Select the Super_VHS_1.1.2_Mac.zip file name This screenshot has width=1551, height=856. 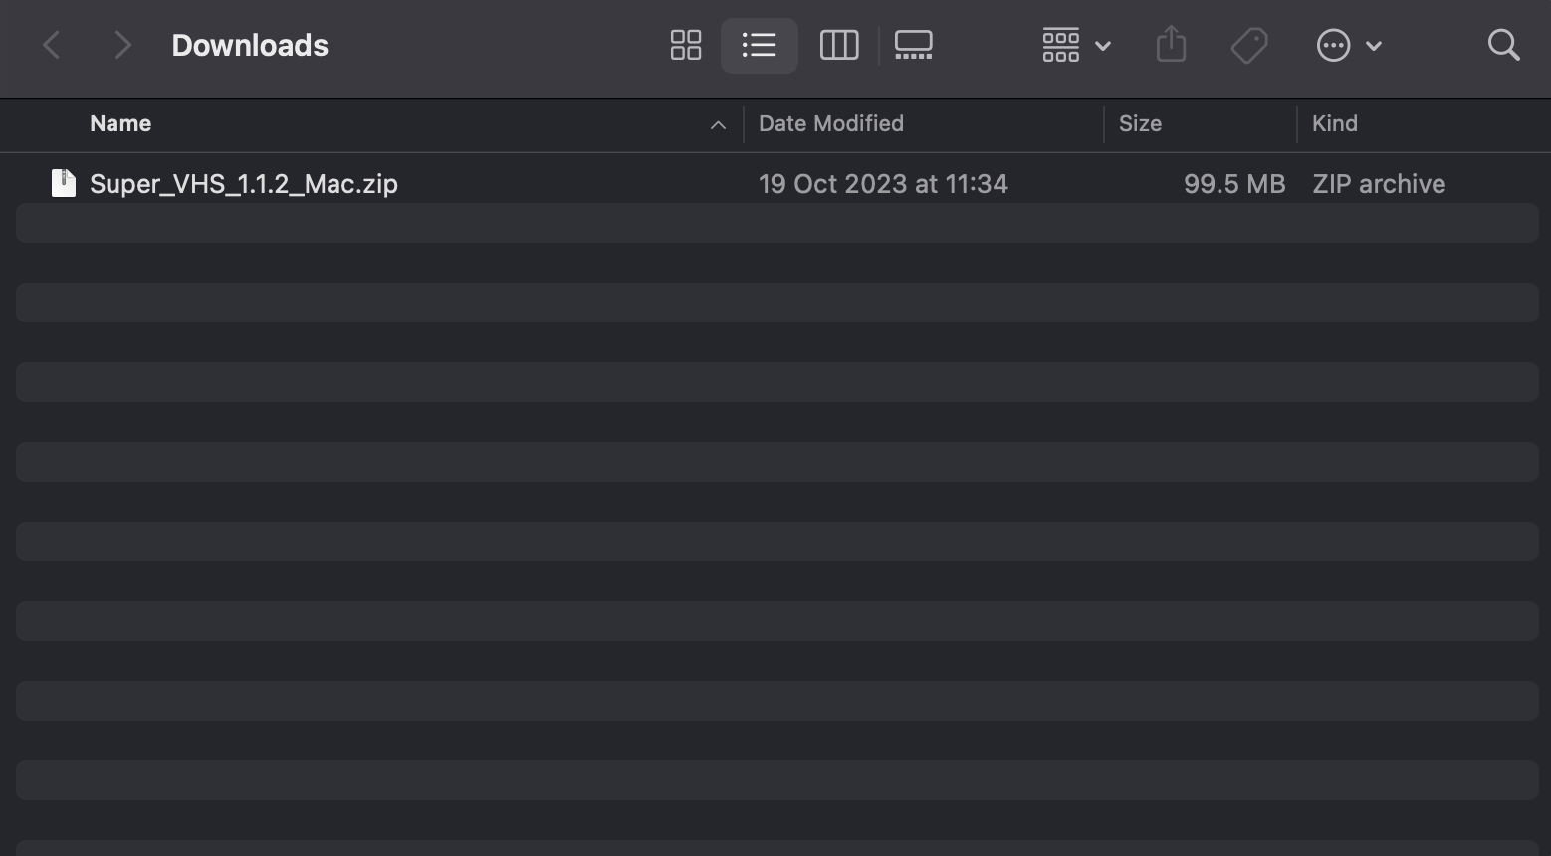(244, 184)
